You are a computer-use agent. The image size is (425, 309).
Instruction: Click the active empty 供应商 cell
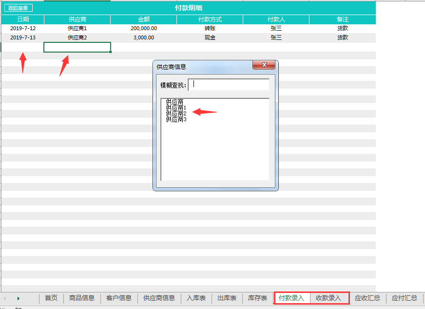pyautogui.click(x=77, y=47)
